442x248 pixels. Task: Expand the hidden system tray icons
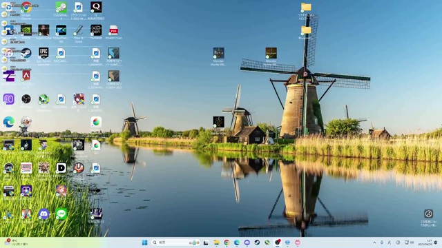[x=374, y=242]
